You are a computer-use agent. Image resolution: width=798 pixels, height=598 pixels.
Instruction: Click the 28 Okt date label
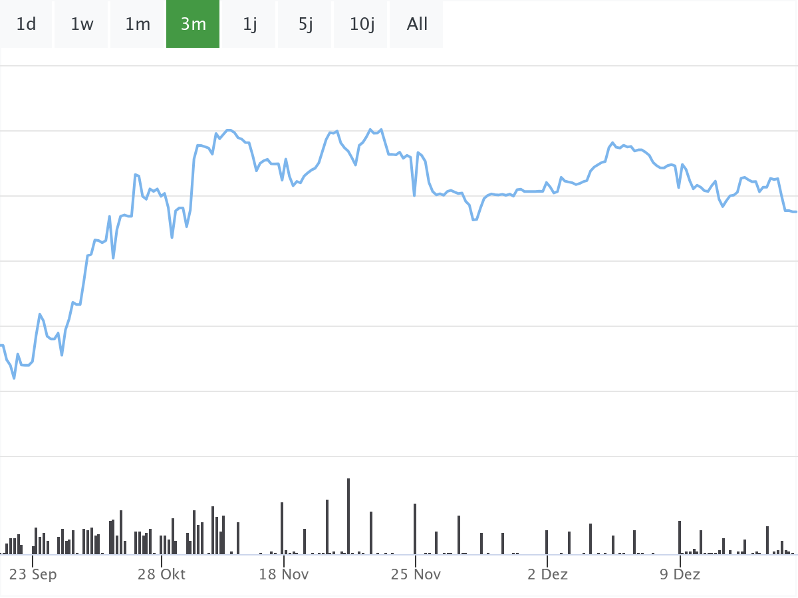[162, 574]
